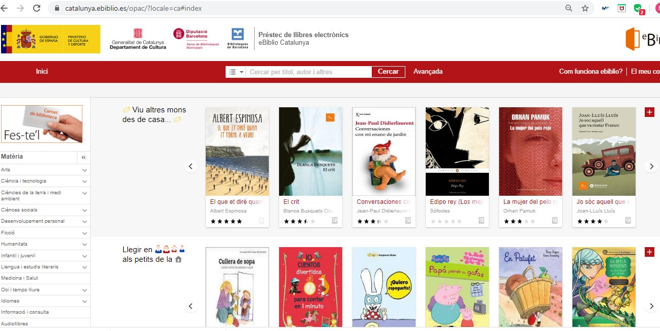Open author Albert Espinosa
This screenshot has width=660, height=331.
tap(228, 210)
